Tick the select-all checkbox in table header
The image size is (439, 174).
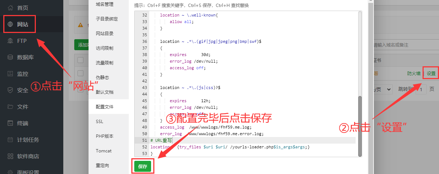click(x=80, y=60)
